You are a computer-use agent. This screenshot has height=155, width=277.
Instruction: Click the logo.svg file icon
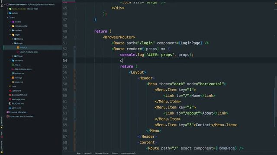coord(13,82)
